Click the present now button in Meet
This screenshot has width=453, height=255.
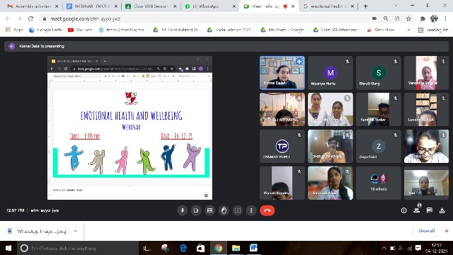click(x=238, y=210)
